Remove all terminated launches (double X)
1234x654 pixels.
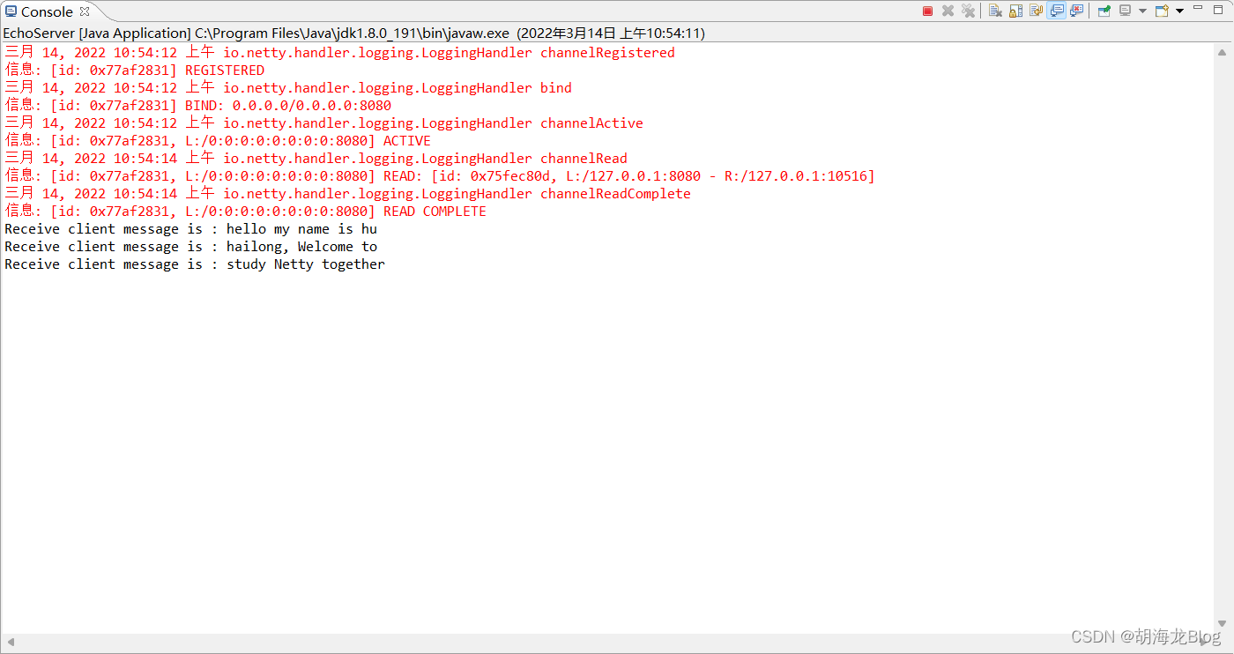pyautogui.click(x=968, y=11)
